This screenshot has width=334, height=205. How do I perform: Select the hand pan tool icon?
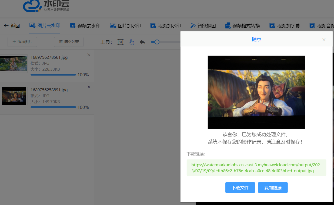(131, 42)
